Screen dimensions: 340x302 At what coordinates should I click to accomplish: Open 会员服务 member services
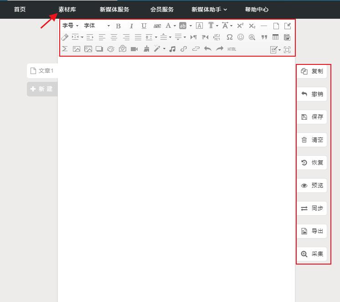(162, 9)
